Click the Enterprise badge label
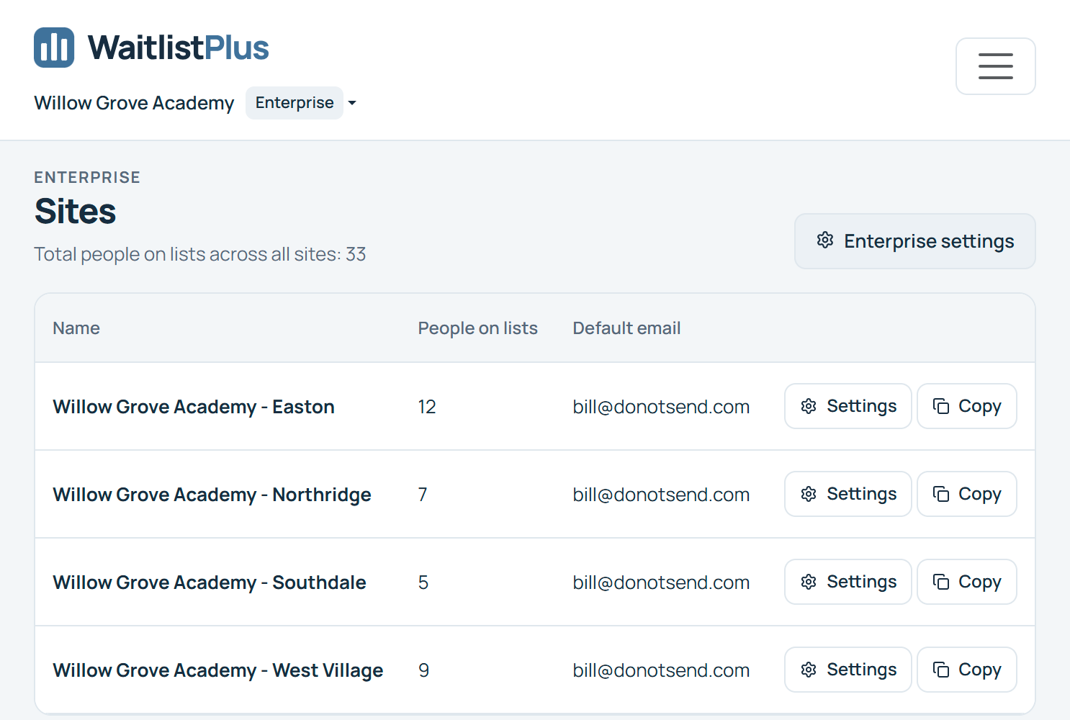This screenshot has height=720, width=1070. (x=295, y=103)
